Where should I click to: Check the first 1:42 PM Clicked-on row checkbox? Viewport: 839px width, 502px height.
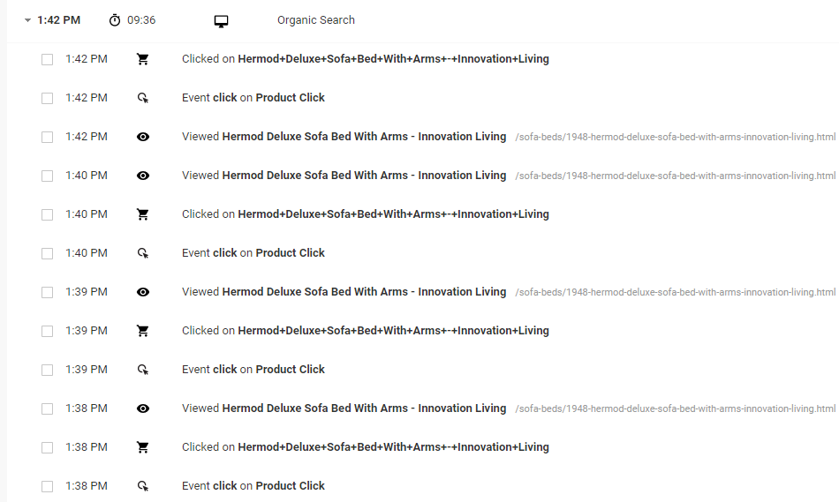click(47, 59)
